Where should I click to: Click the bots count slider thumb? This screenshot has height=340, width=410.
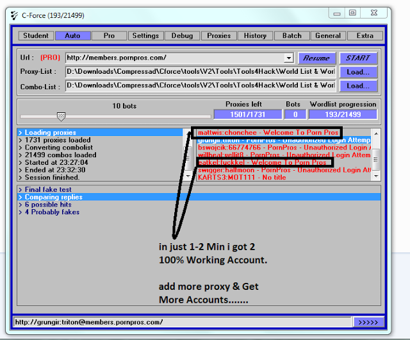tap(61, 117)
